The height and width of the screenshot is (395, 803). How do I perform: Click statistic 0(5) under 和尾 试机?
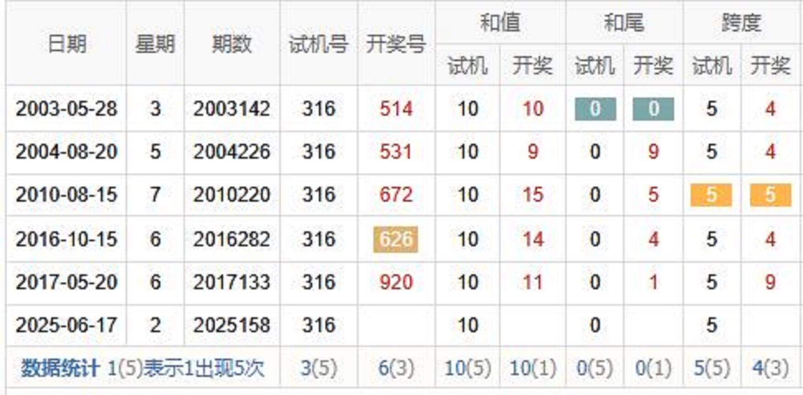(595, 368)
